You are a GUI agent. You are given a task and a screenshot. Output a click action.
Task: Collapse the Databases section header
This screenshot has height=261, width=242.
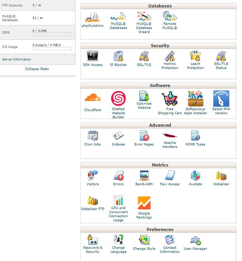coord(158,6)
